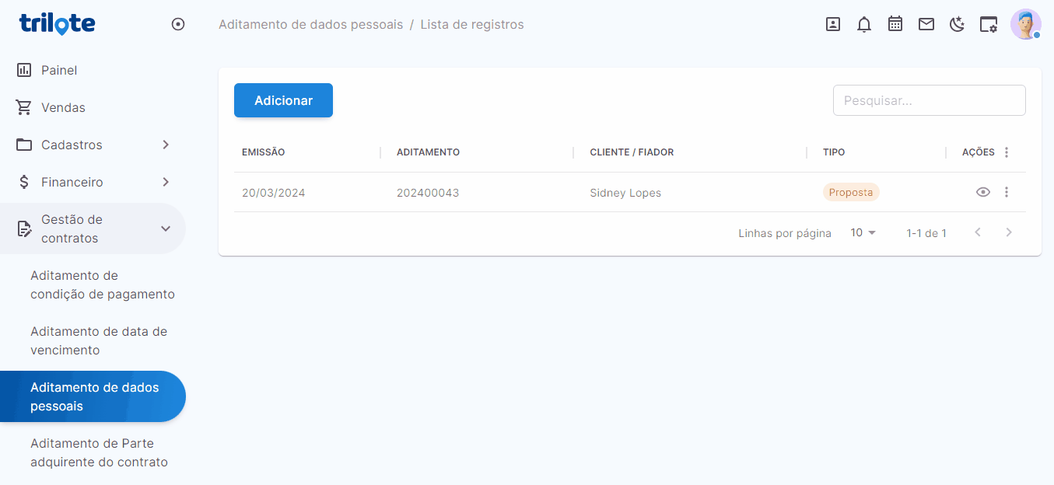The width and height of the screenshot is (1054, 485).
Task: Go to Painel in the sidebar
Action: click(x=59, y=70)
